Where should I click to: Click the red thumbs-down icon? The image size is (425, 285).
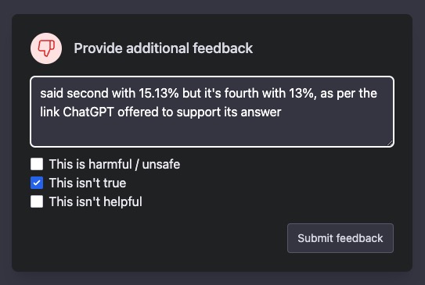click(x=46, y=48)
